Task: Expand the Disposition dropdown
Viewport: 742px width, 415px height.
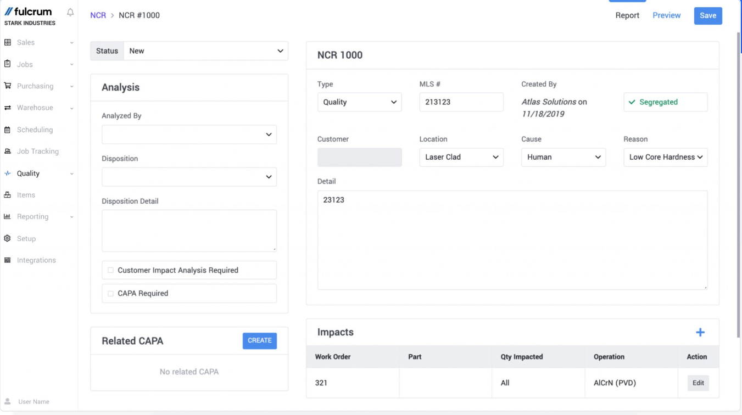Action: coord(189,177)
